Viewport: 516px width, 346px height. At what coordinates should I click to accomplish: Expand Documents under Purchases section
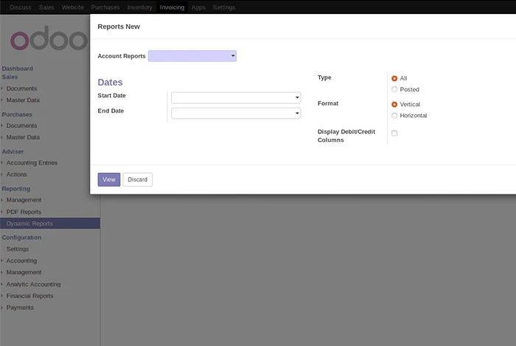pyautogui.click(x=21, y=126)
